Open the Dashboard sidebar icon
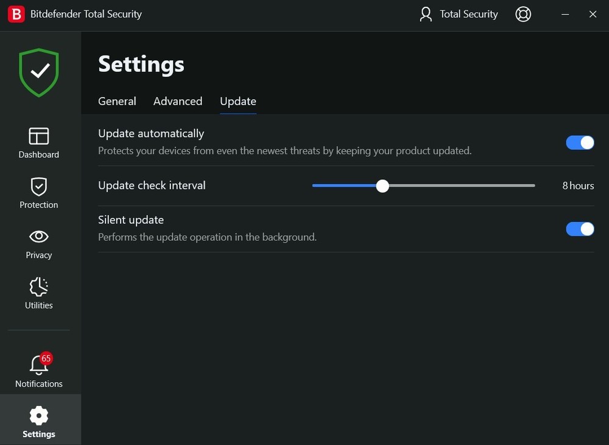 pyautogui.click(x=38, y=136)
